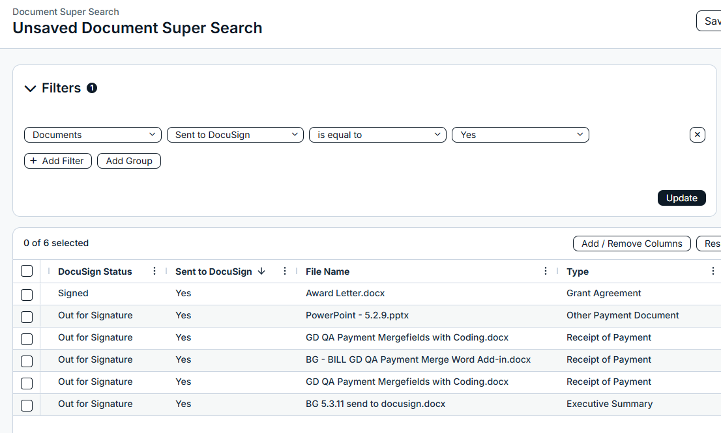Click BG - BILL GD QA Payment Merge Word Add-in.docx
The height and width of the screenshot is (433, 721).
(418, 359)
